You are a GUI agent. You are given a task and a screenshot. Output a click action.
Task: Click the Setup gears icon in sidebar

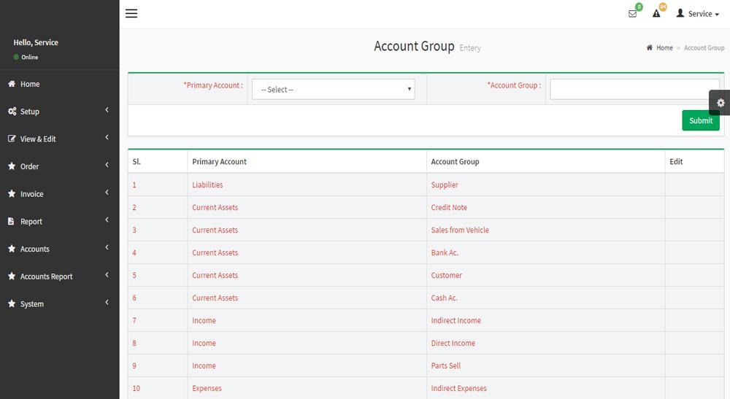tap(12, 111)
